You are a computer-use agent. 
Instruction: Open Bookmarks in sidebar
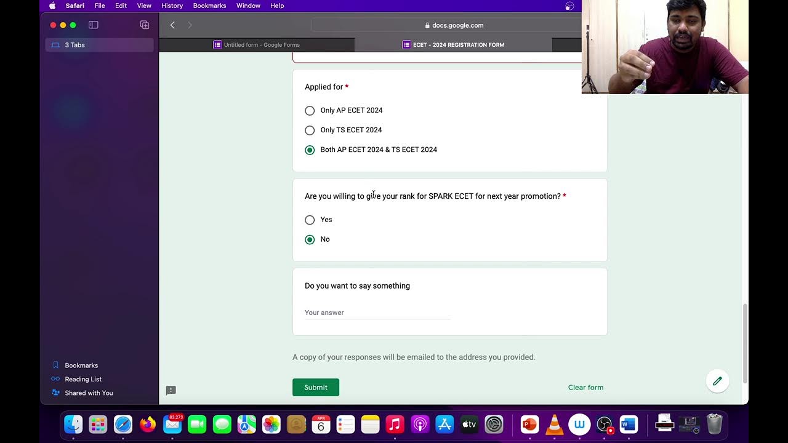pyautogui.click(x=81, y=365)
